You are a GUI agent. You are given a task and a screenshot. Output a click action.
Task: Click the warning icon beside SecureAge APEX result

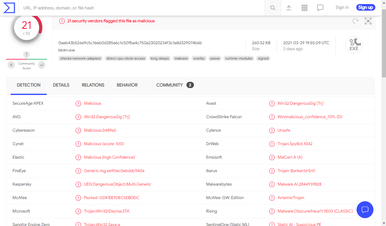tap(78, 103)
